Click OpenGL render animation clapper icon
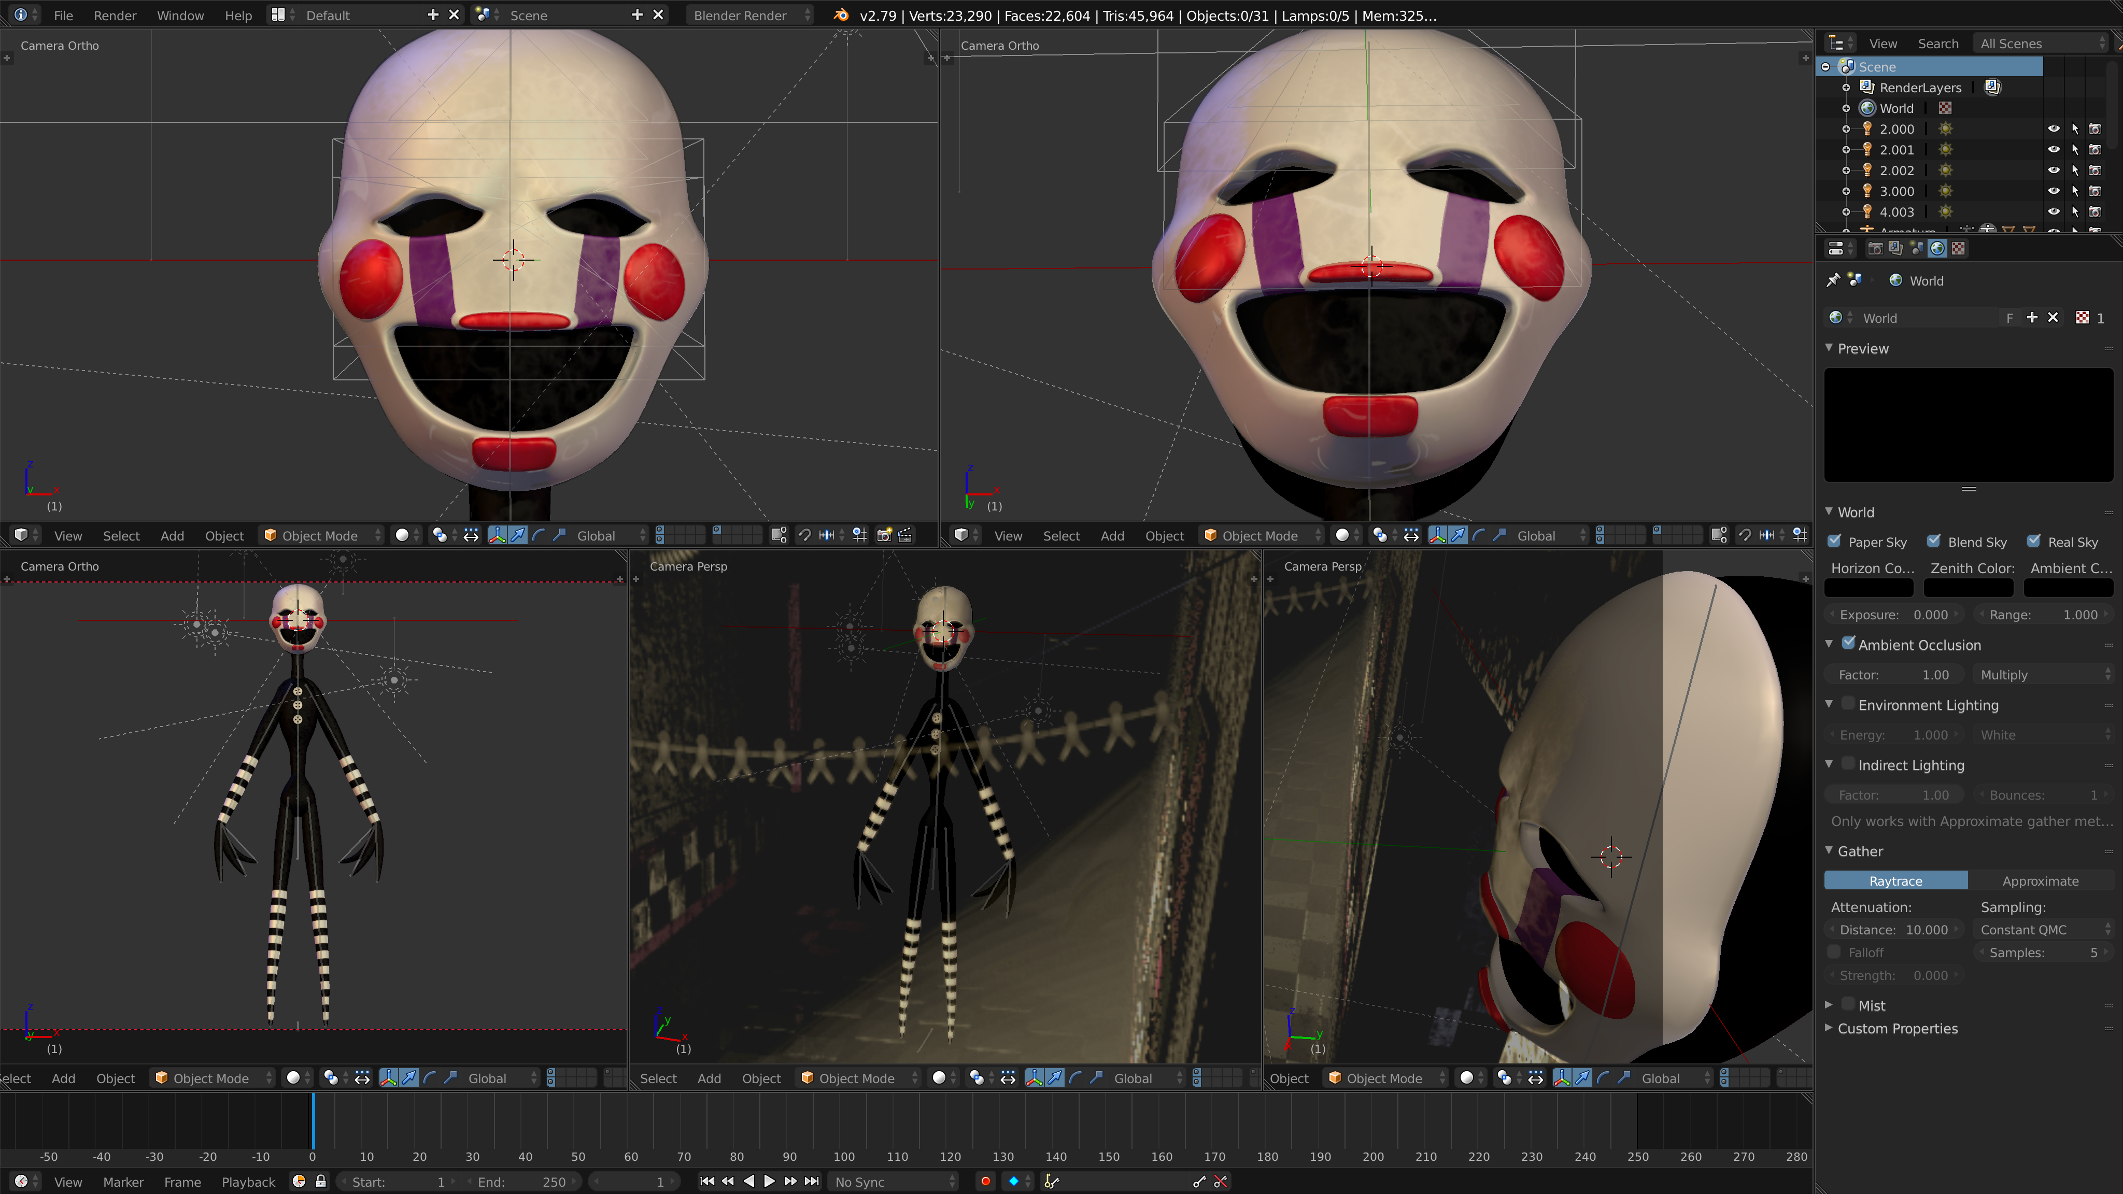Screen dimensions: 2123x1194 (905, 536)
